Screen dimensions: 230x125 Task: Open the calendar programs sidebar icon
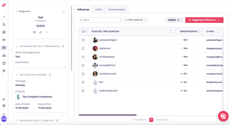[4, 48]
